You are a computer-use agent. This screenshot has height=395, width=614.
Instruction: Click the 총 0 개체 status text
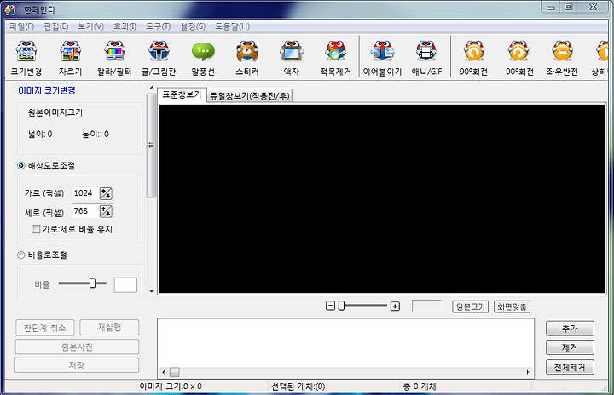pyautogui.click(x=420, y=386)
